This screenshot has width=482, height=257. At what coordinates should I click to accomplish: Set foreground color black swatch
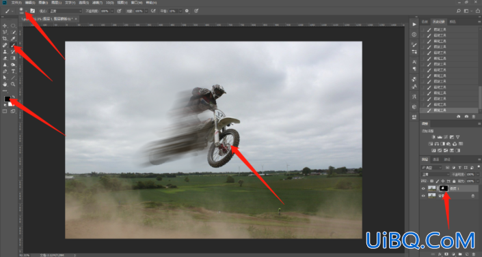point(7,99)
